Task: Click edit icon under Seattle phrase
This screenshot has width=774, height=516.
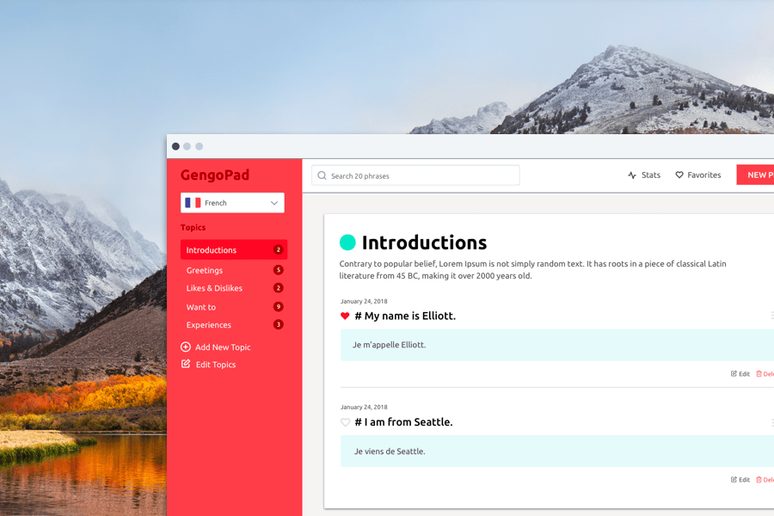Action: click(734, 480)
